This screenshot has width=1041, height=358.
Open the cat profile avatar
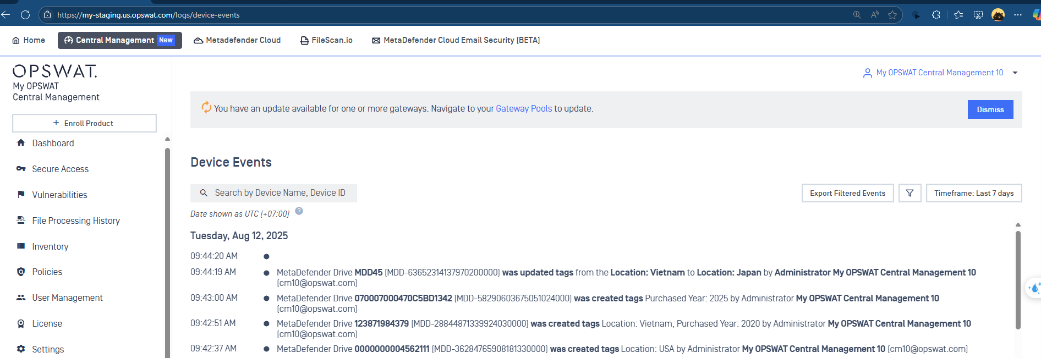point(998,15)
